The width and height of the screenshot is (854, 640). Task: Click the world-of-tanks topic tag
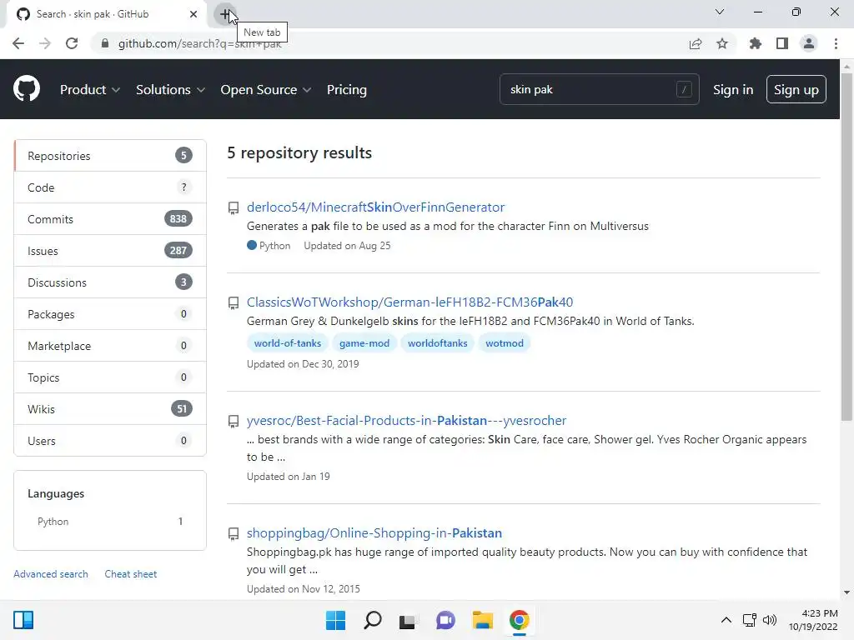point(288,342)
